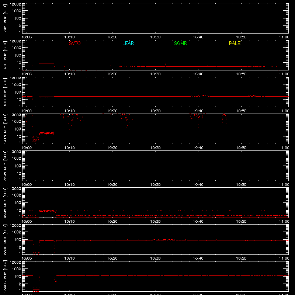Select the 245 MHz [SFU] axis title

point(5,18)
